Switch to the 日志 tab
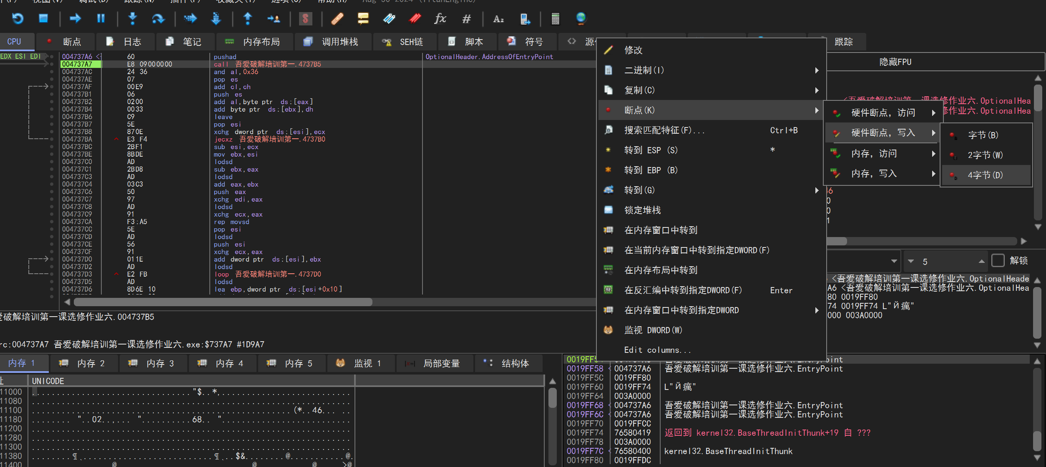This screenshot has width=1046, height=467. pyautogui.click(x=125, y=42)
